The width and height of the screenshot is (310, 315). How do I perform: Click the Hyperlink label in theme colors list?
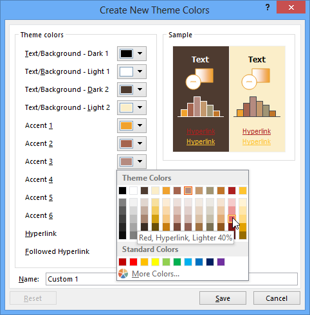[x=41, y=233]
